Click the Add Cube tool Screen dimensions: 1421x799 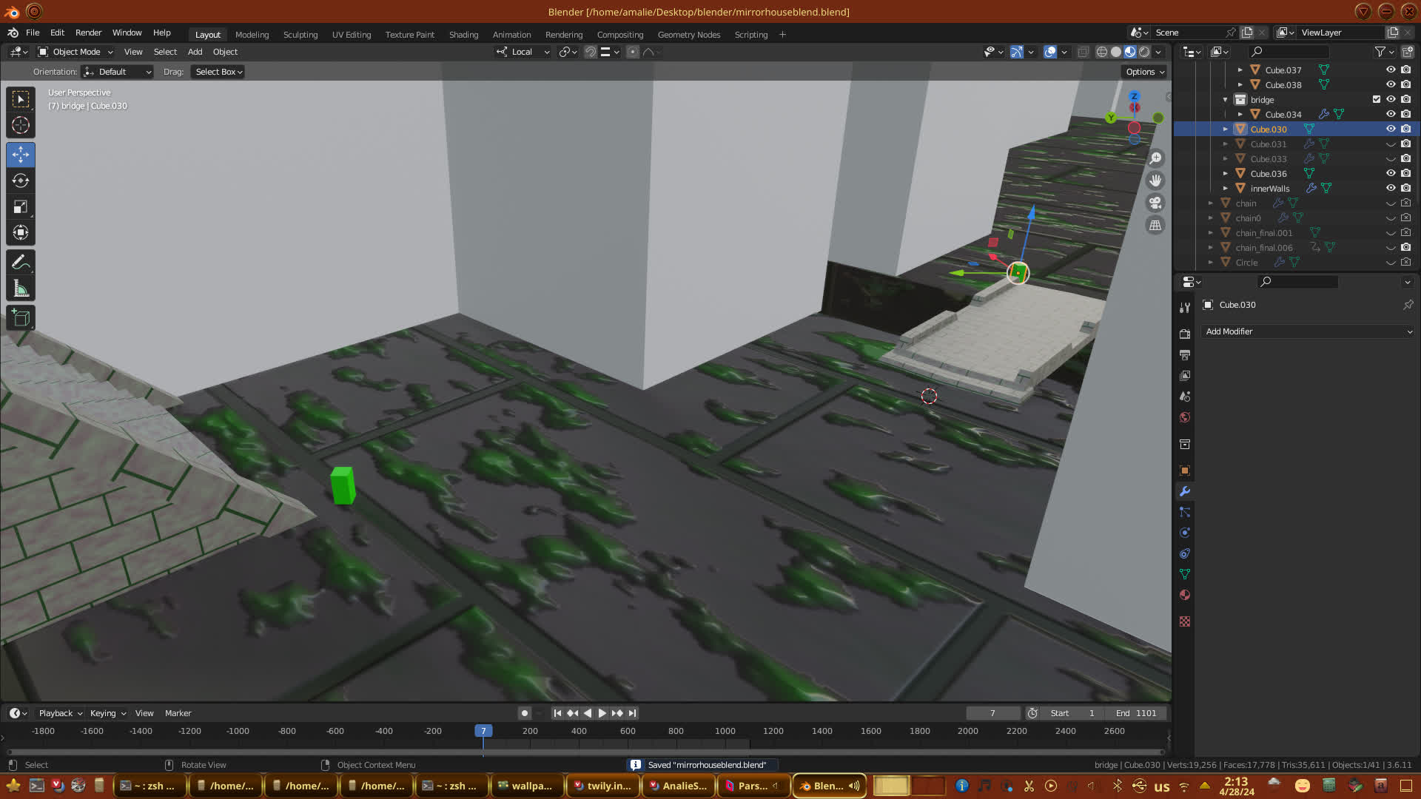(21, 319)
